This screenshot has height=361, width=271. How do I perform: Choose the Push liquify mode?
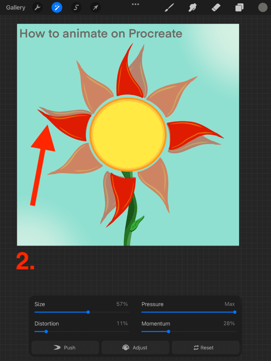pos(65,348)
